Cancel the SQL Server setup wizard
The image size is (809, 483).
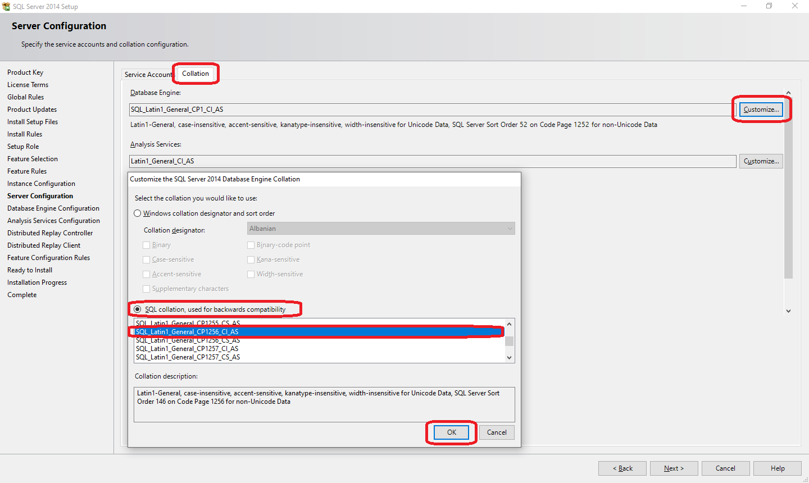pyautogui.click(x=725, y=468)
